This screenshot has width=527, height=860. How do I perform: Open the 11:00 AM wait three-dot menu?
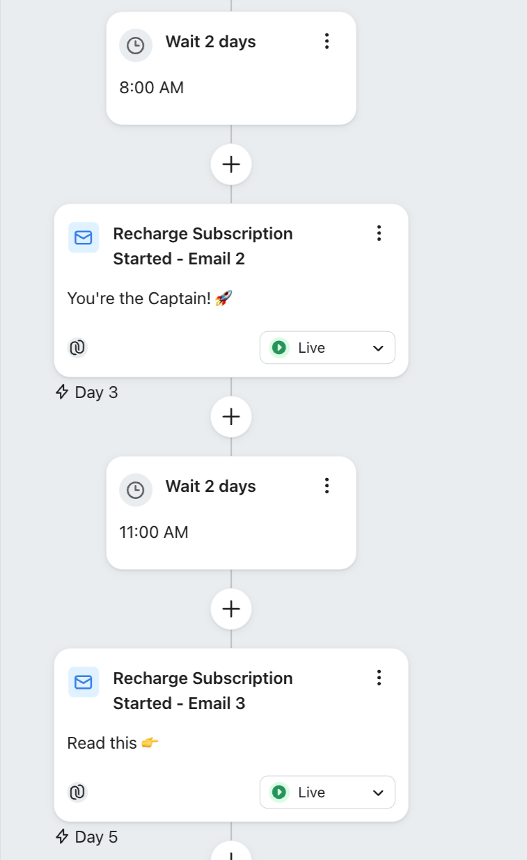pyautogui.click(x=327, y=486)
